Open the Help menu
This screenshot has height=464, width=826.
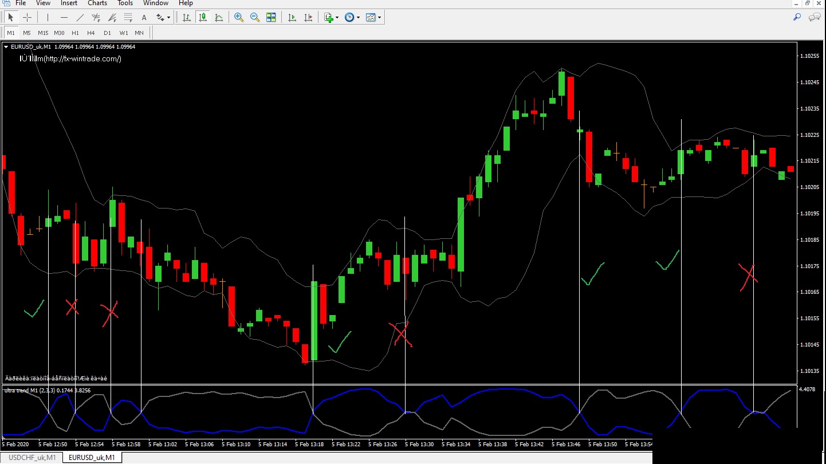click(x=186, y=3)
